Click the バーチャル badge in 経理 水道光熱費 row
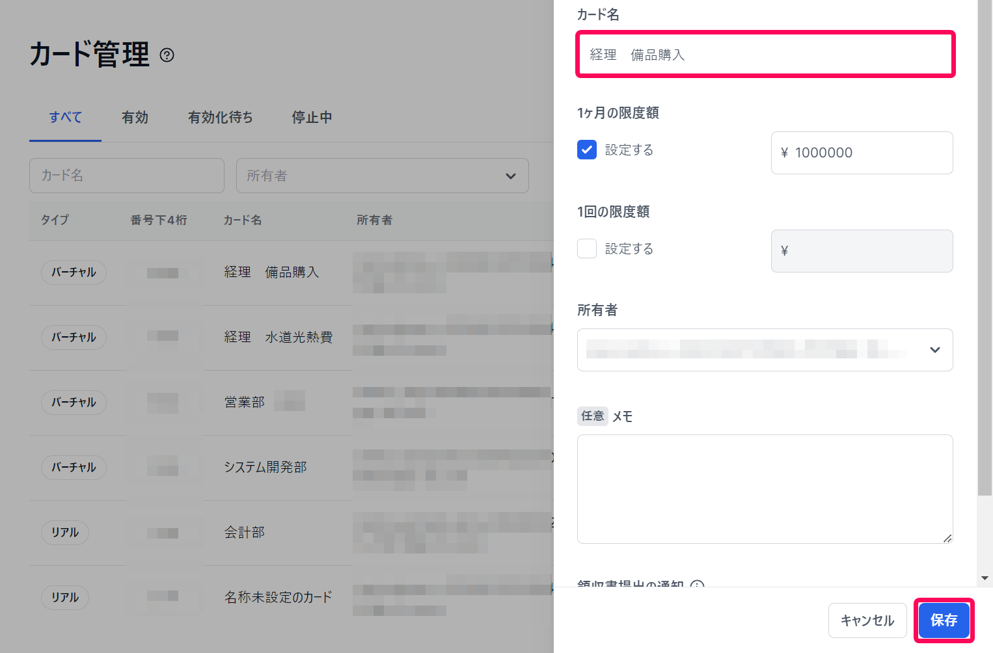This screenshot has width=993, height=653. click(x=74, y=338)
